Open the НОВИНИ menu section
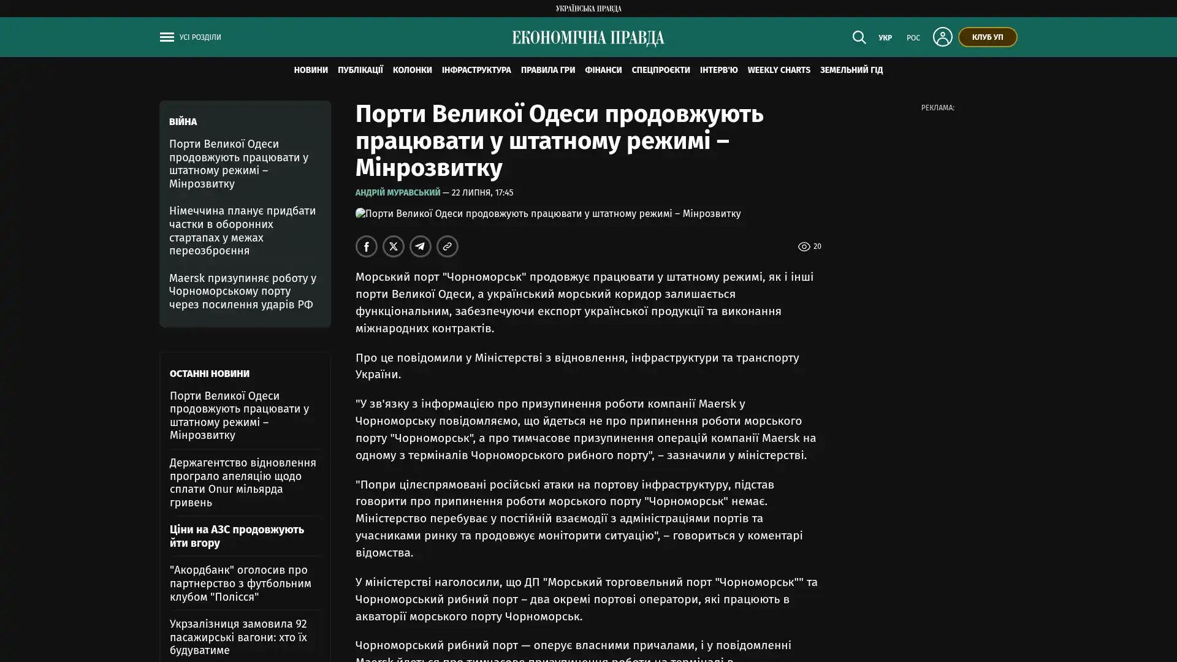The width and height of the screenshot is (1177, 662). pos(311,70)
